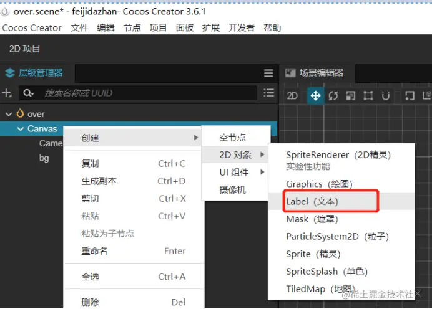Click the local/world coordinate icon
Screen dimensions: 432x309
(426, 96)
